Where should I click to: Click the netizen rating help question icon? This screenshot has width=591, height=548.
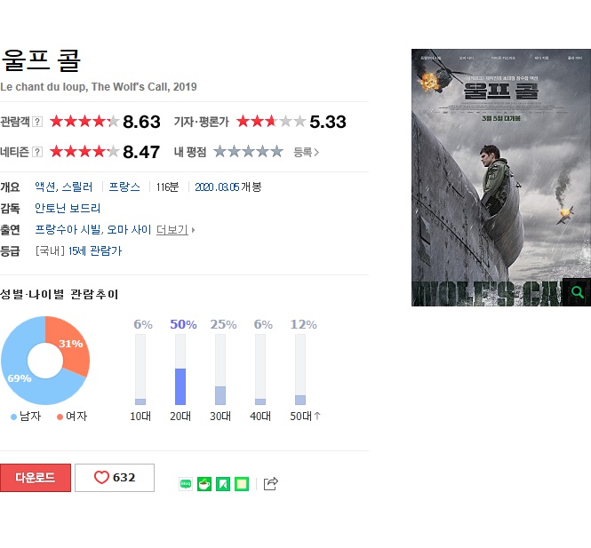pos(37,152)
